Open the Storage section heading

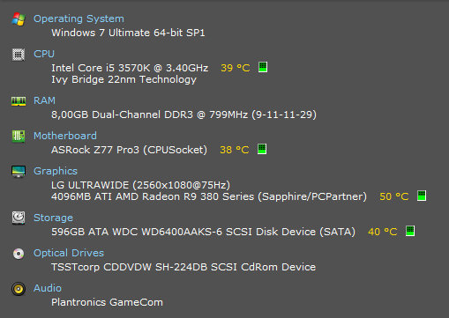(x=53, y=218)
